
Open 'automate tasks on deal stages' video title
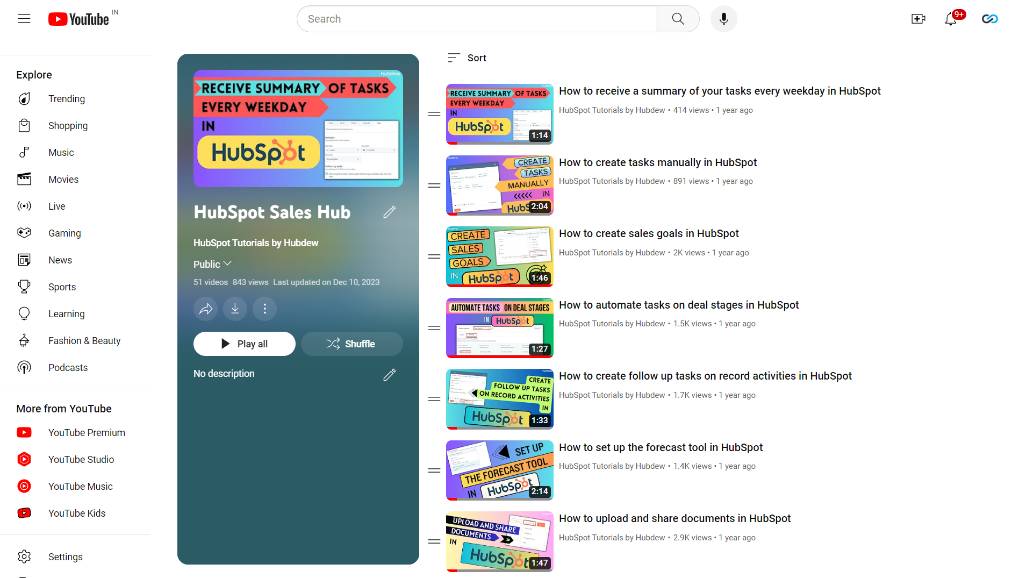[x=679, y=305]
